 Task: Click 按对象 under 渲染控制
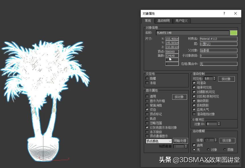(x=227, y=79)
